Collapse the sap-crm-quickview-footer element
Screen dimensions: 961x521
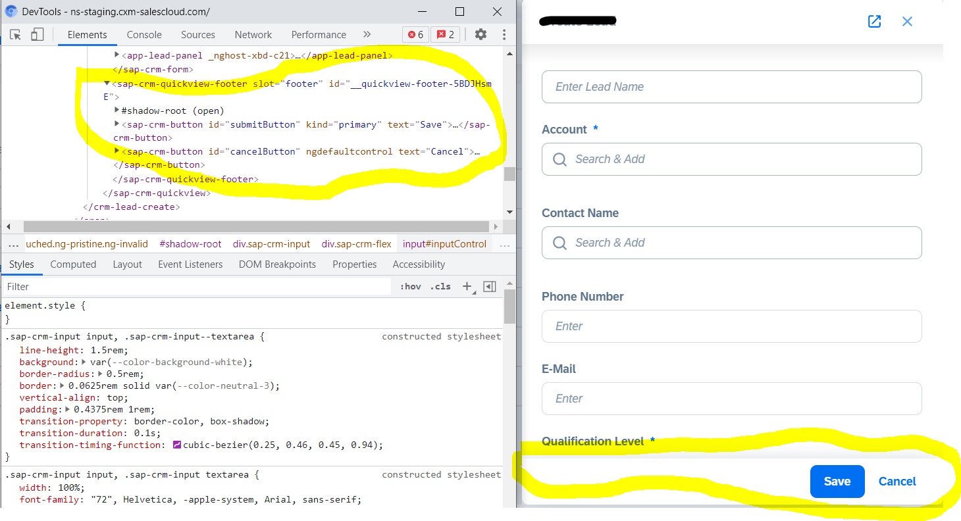tap(107, 84)
